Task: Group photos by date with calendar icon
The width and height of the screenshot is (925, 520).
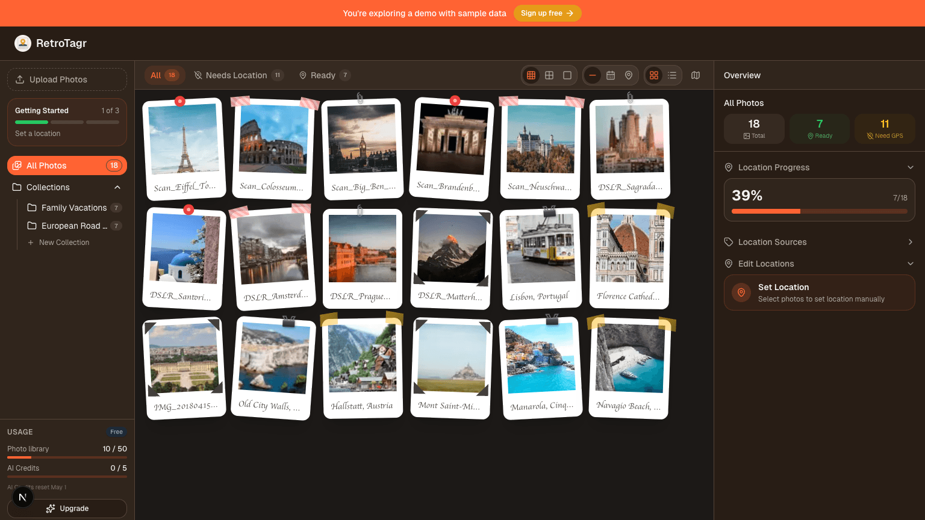Action: pos(611,75)
